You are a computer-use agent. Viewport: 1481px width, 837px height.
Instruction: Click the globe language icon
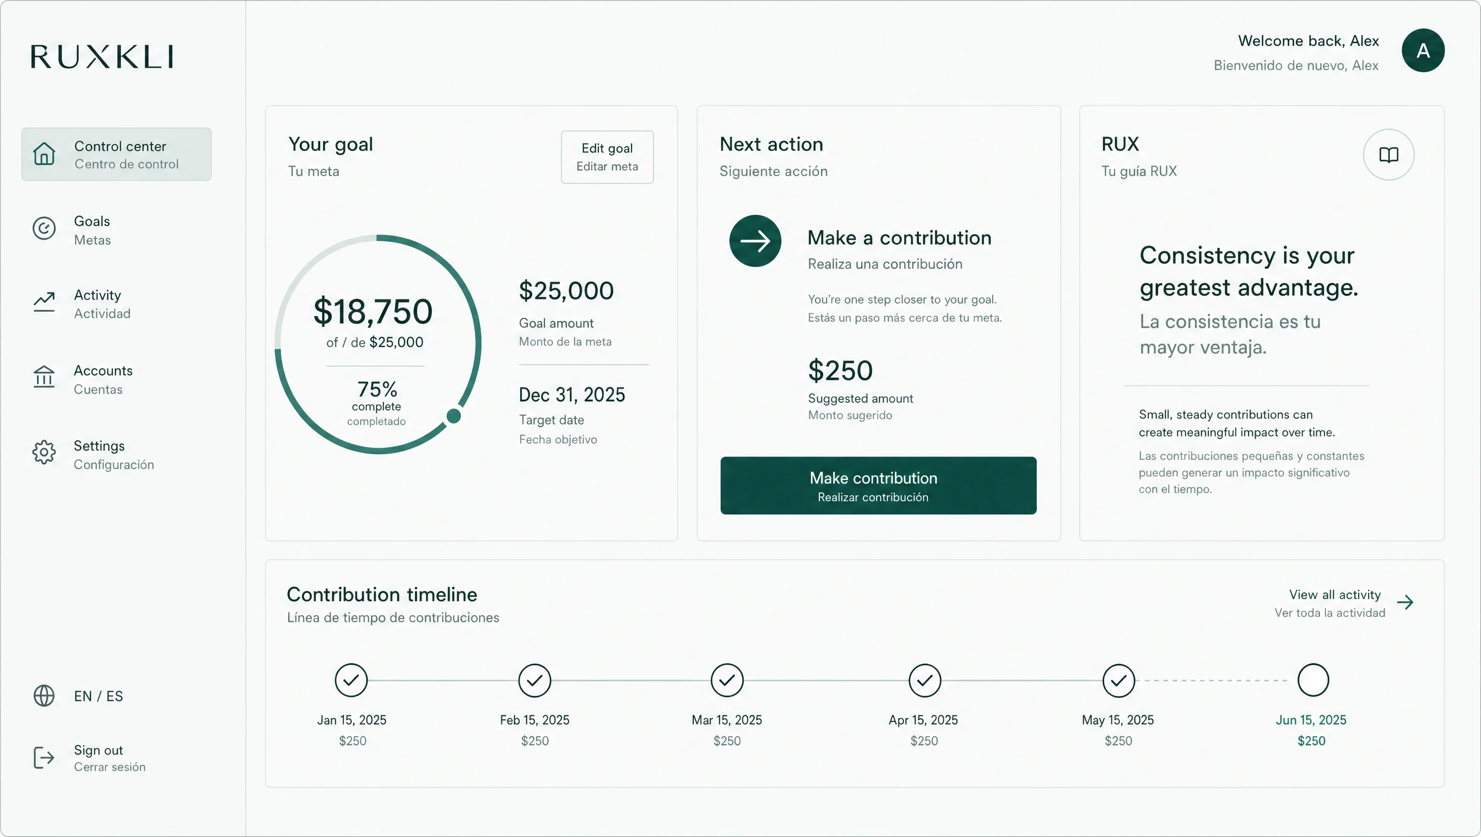coord(44,696)
